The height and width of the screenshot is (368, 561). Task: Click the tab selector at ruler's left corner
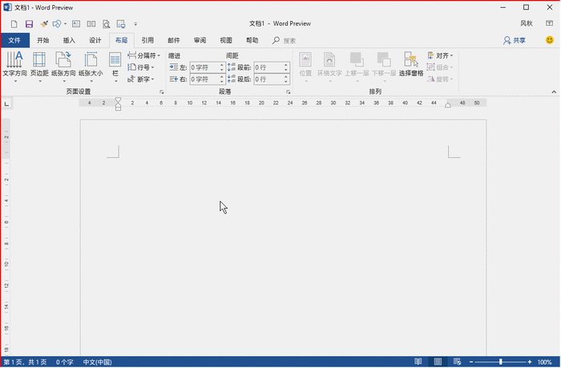pyautogui.click(x=7, y=103)
